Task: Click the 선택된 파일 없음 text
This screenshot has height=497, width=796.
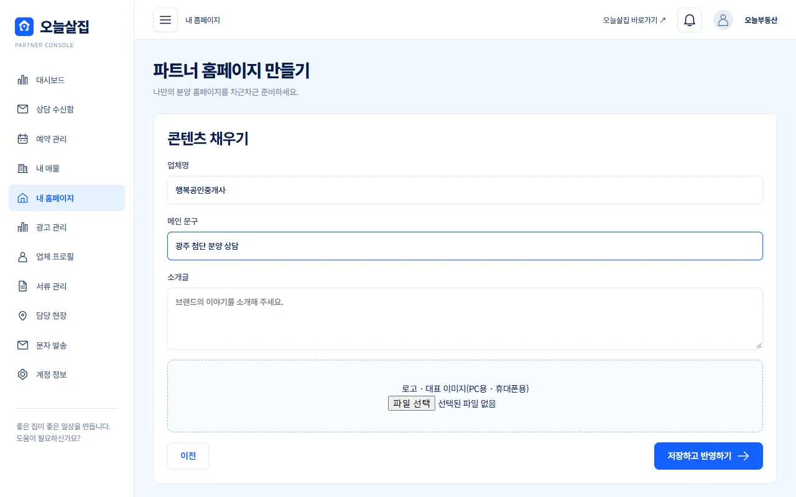Action: tap(467, 403)
